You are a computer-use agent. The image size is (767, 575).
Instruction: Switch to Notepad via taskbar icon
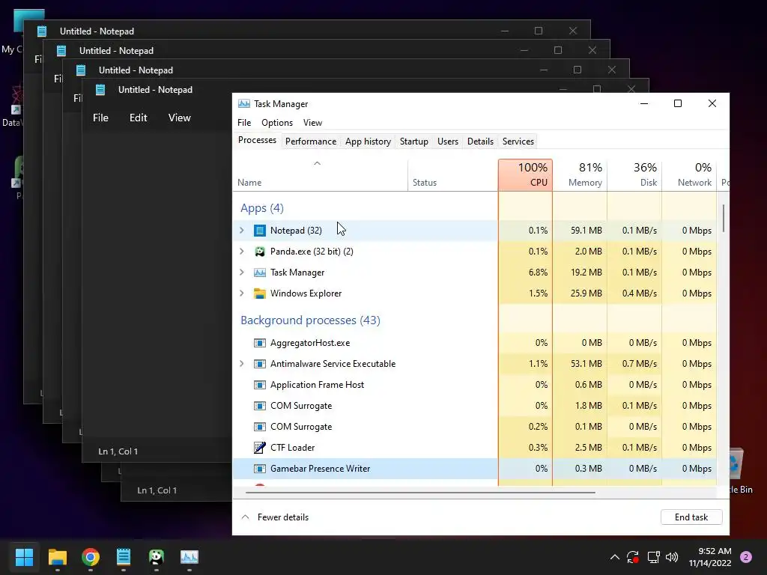click(x=124, y=557)
